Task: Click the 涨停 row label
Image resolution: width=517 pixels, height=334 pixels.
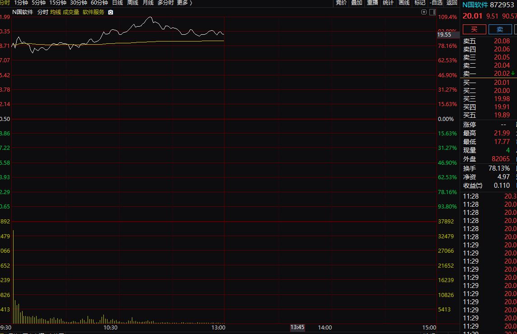Action: [x=470, y=125]
